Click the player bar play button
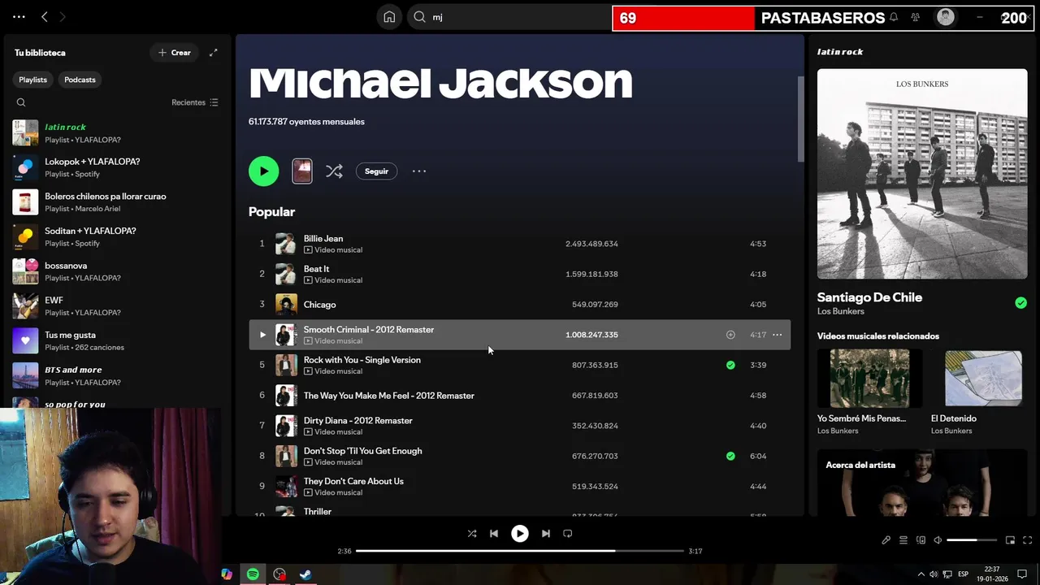The image size is (1040, 585). click(x=520, y=534)
